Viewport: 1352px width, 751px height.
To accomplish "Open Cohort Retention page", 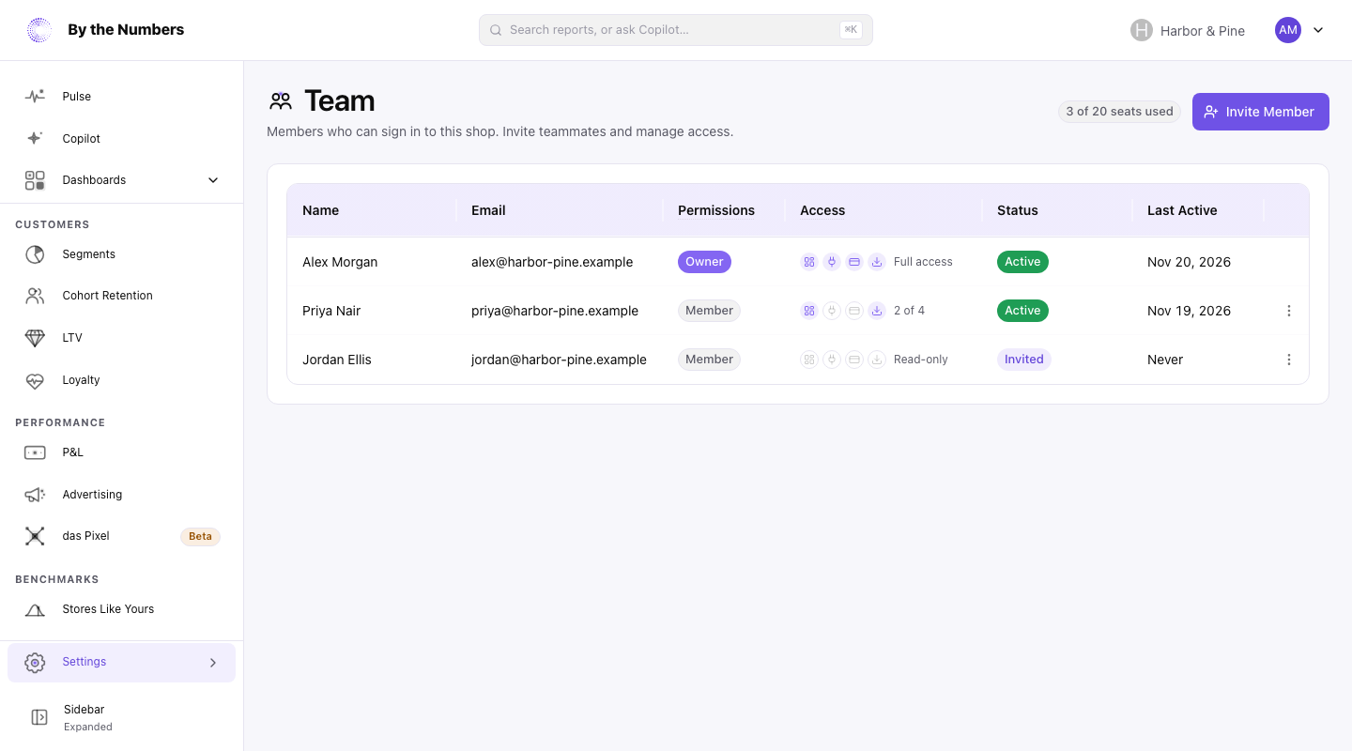I will pyautogui.click(x=121, y=296).
